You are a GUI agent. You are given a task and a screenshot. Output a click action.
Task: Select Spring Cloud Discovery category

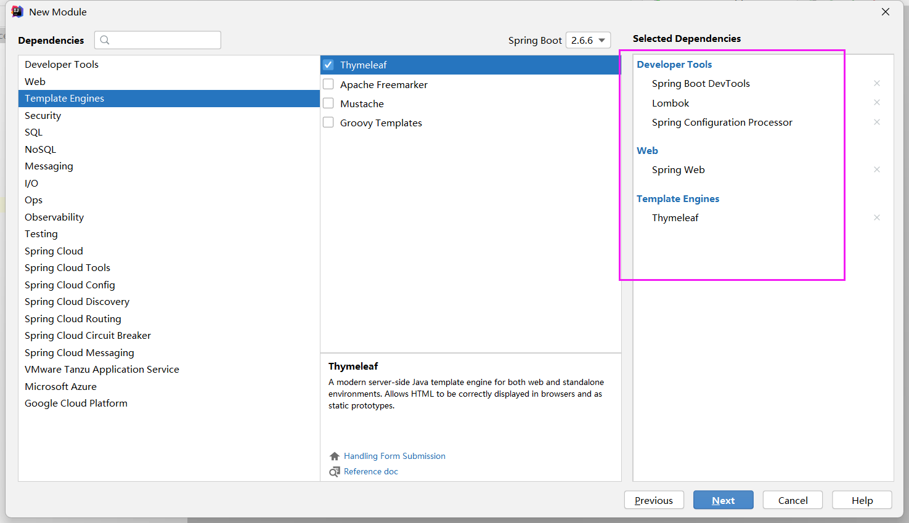(169, 302)
